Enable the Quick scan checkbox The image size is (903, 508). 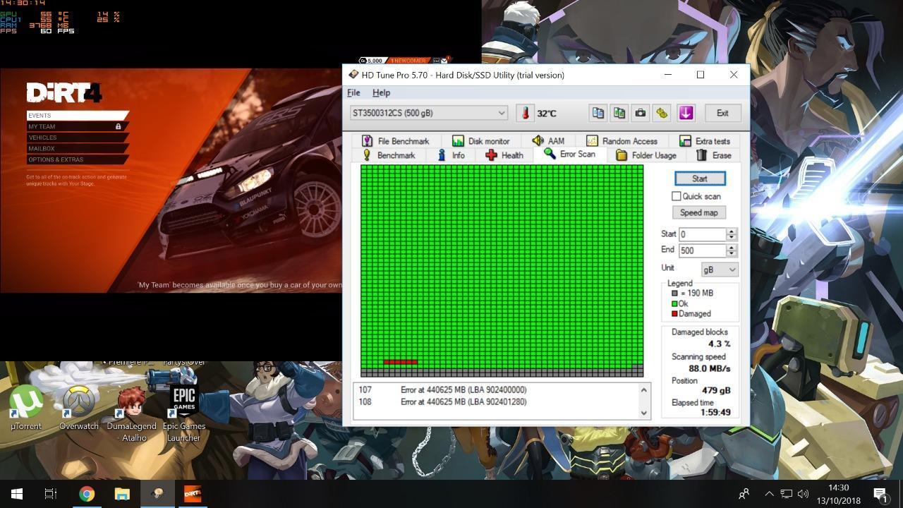point(677,196)
